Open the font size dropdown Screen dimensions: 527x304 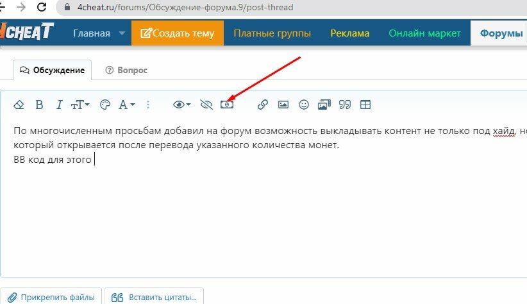(80, 105)
